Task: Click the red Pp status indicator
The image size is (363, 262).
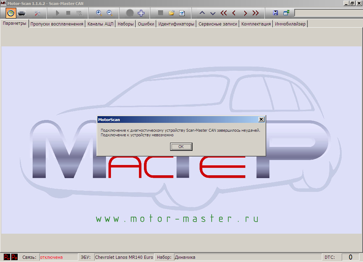Action: tap(15, 257)
